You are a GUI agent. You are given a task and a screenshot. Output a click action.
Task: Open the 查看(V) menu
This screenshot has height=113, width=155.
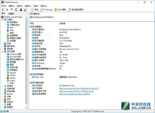(x=12, y=6)
